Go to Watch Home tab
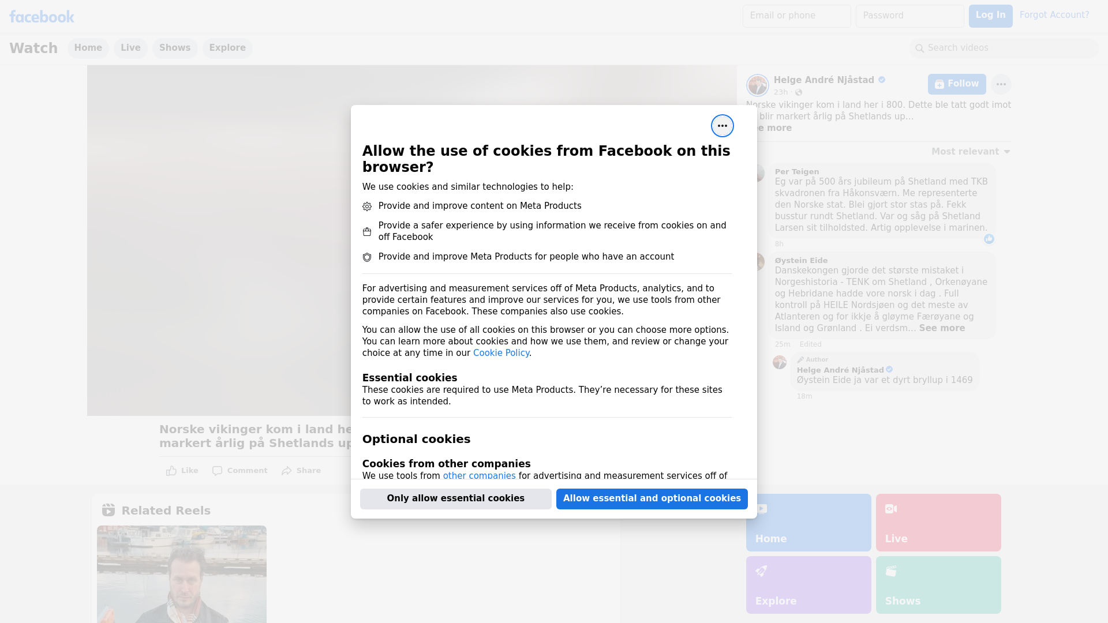Viewport: 1108px width, 623px height. [88, 48]
